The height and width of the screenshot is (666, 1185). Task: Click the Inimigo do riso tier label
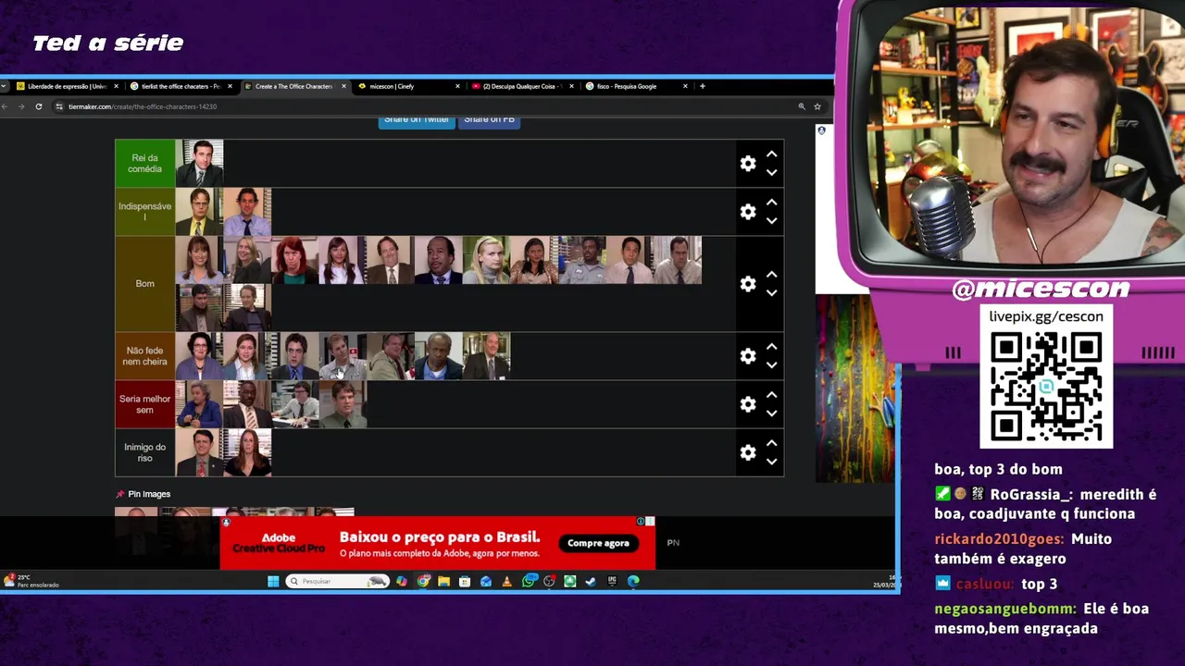pos(144,452)
